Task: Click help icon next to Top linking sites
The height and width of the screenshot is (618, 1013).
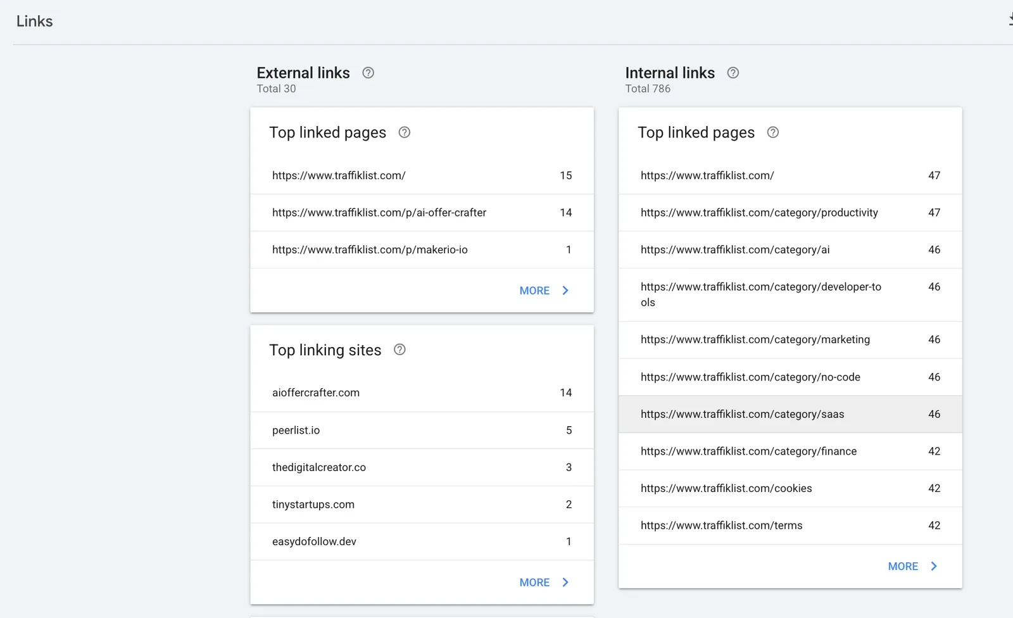Action: pos(400,350)
